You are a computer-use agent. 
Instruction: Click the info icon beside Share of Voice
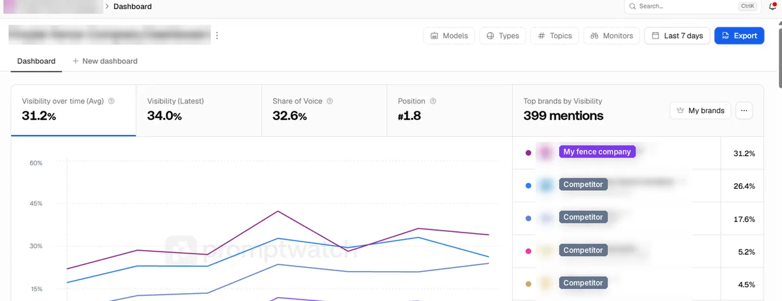pos(330,101)
